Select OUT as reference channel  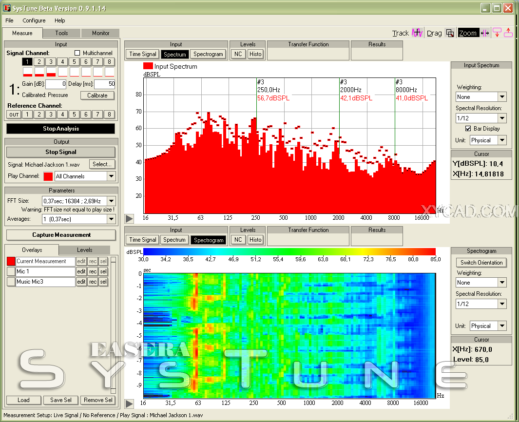click(14, 115)
